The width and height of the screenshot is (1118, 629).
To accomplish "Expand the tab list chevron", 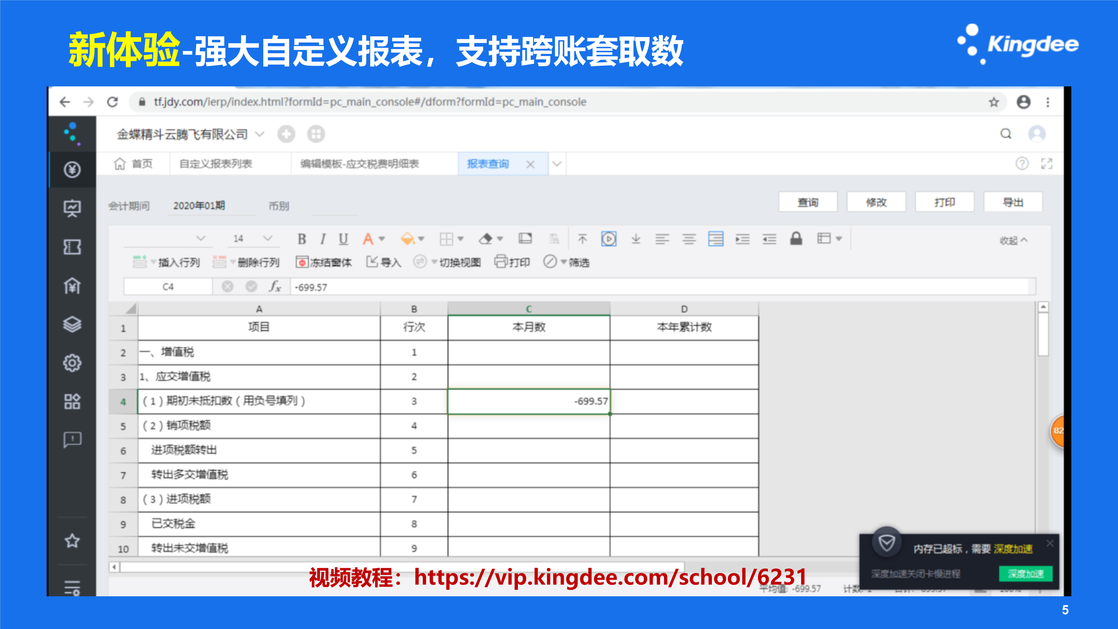I will [x=557, y=164].
